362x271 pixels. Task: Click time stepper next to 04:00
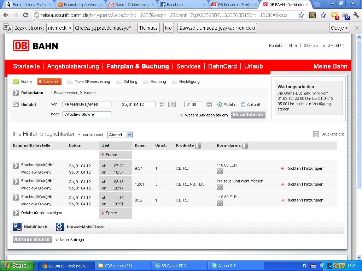pyautogui.click(x=209, y=104)
